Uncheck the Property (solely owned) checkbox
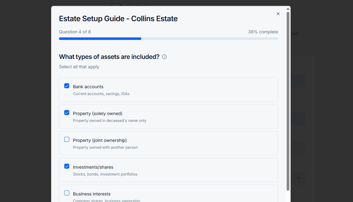This screenshot has height=202, width=353. tap(67, 113)
